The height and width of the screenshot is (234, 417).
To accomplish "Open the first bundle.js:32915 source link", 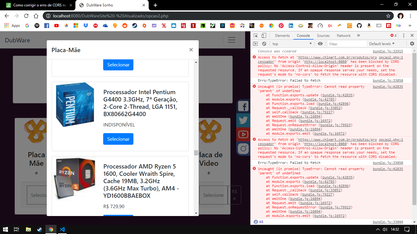I will 388,51.
